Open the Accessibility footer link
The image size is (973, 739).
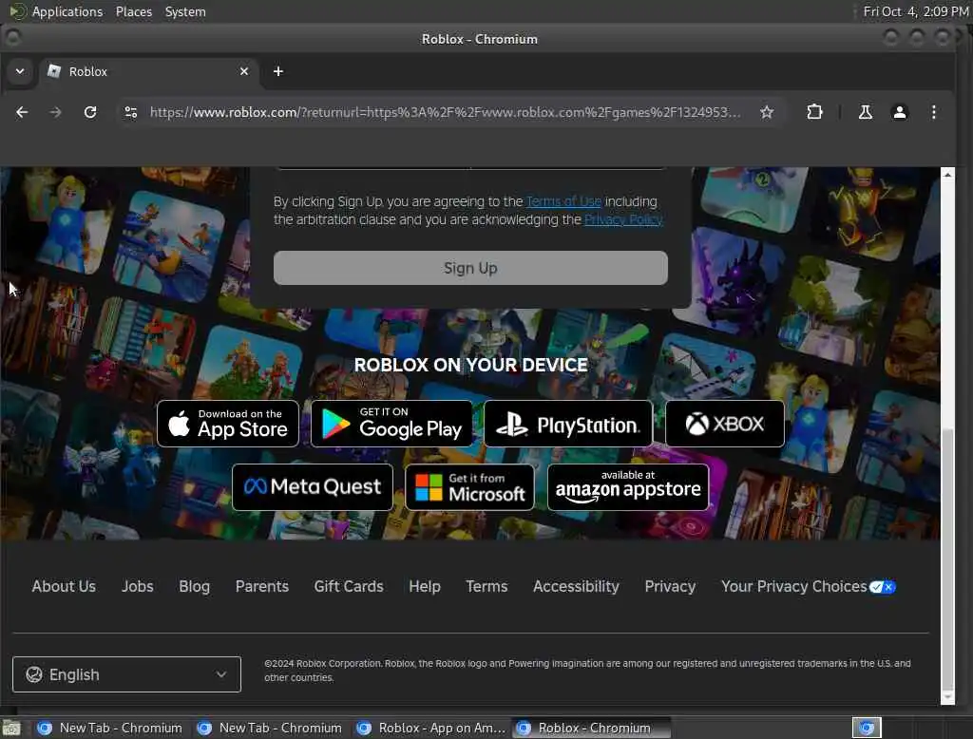tap(576, 586)
